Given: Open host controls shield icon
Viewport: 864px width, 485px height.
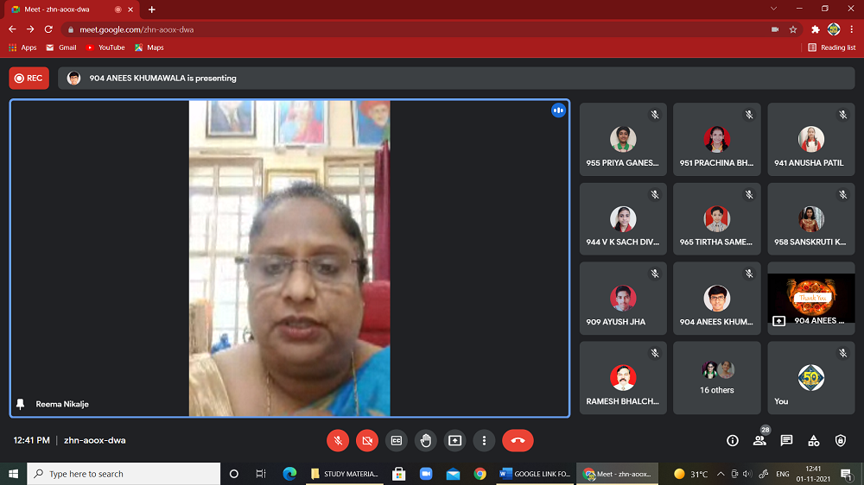Looking at the screenshot, I should [841, 440].
